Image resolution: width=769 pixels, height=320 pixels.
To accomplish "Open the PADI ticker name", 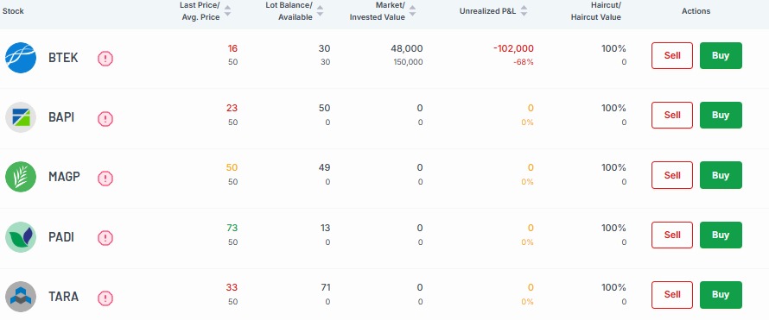I will 61,237.
